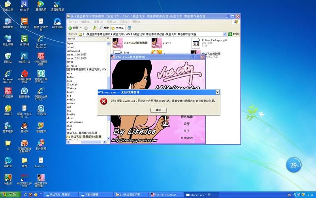Launch 腾讯QQ from the desktop

click(x=24, y=127)
